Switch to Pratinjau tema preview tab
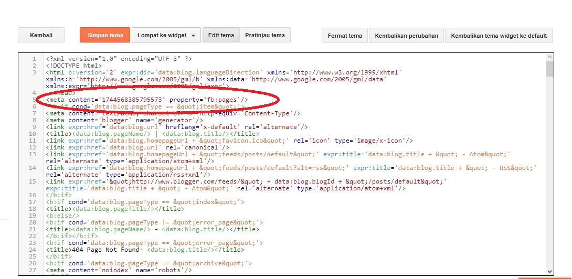572x279 pixels. pos(265,35)
